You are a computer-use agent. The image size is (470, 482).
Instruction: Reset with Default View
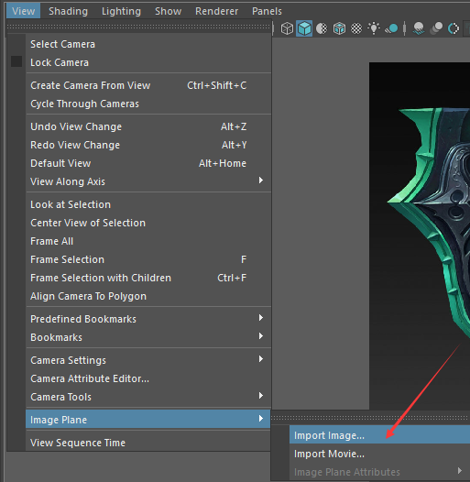pos(148,163)
